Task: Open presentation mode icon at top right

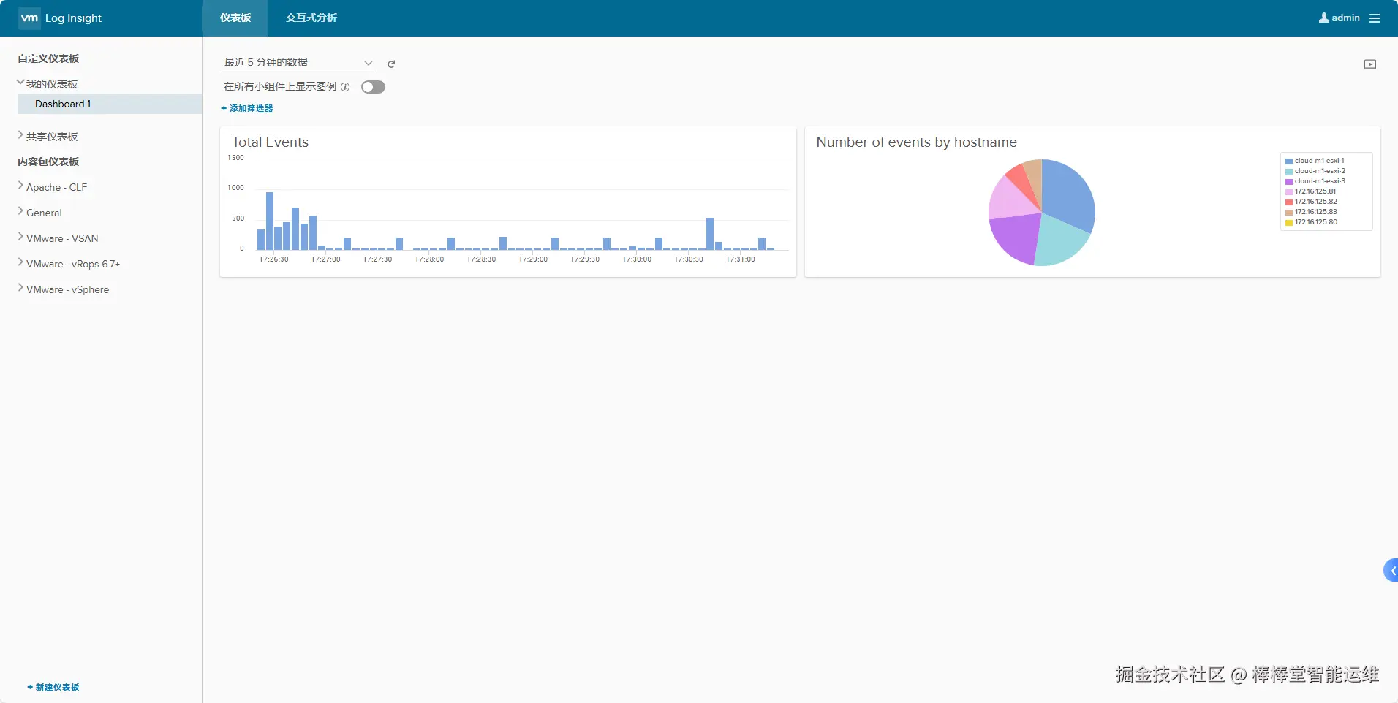Action: 1370,64
